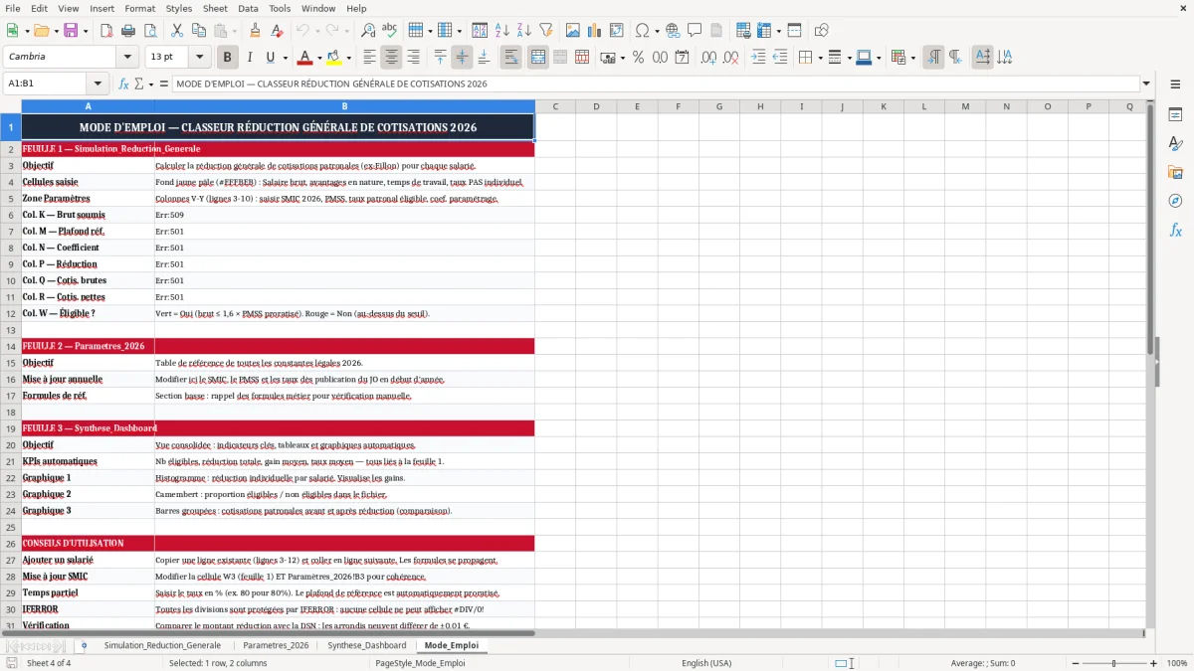Insert hyperlink icon
Viewport: 1194px width, 671px height.
[673, 31]
